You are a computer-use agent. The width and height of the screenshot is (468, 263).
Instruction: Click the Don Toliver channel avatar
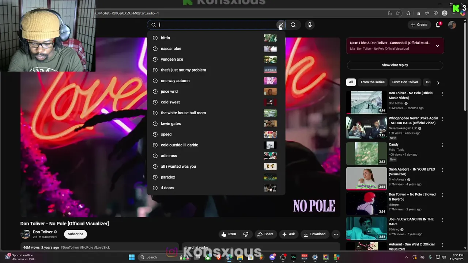25,234
